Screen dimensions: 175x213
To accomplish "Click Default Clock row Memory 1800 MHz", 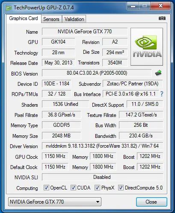I will point(103,167).
